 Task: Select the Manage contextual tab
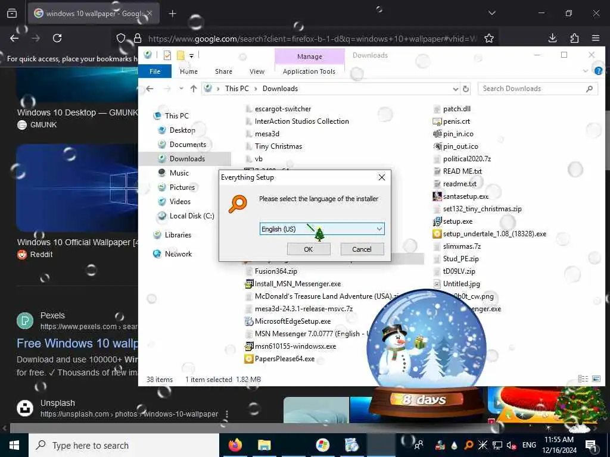click(310, 57)
